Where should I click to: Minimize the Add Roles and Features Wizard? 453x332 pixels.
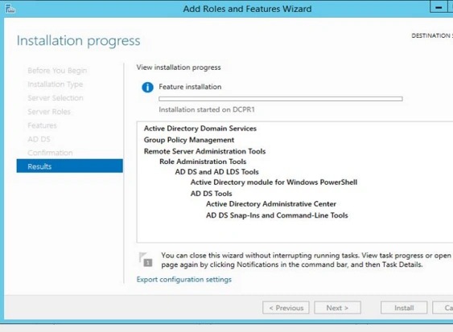click(x=439, y=7)
